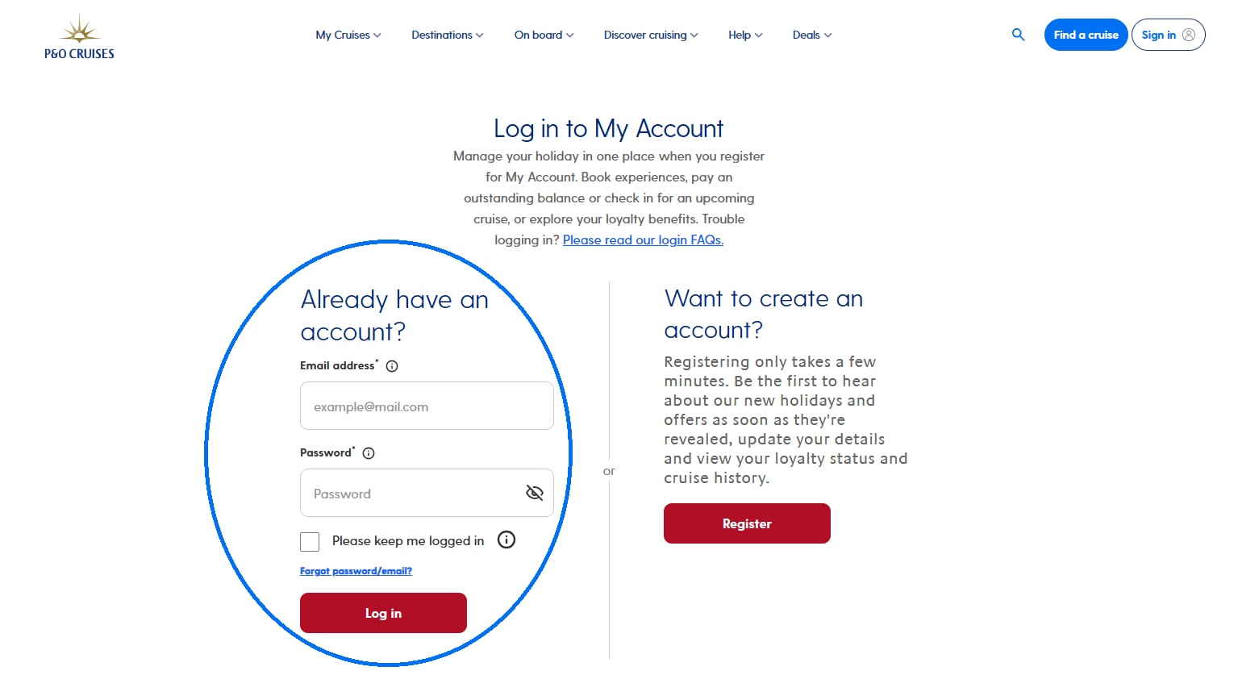
Task: Check the Please keep me logged in box
Action: [310, 541]
